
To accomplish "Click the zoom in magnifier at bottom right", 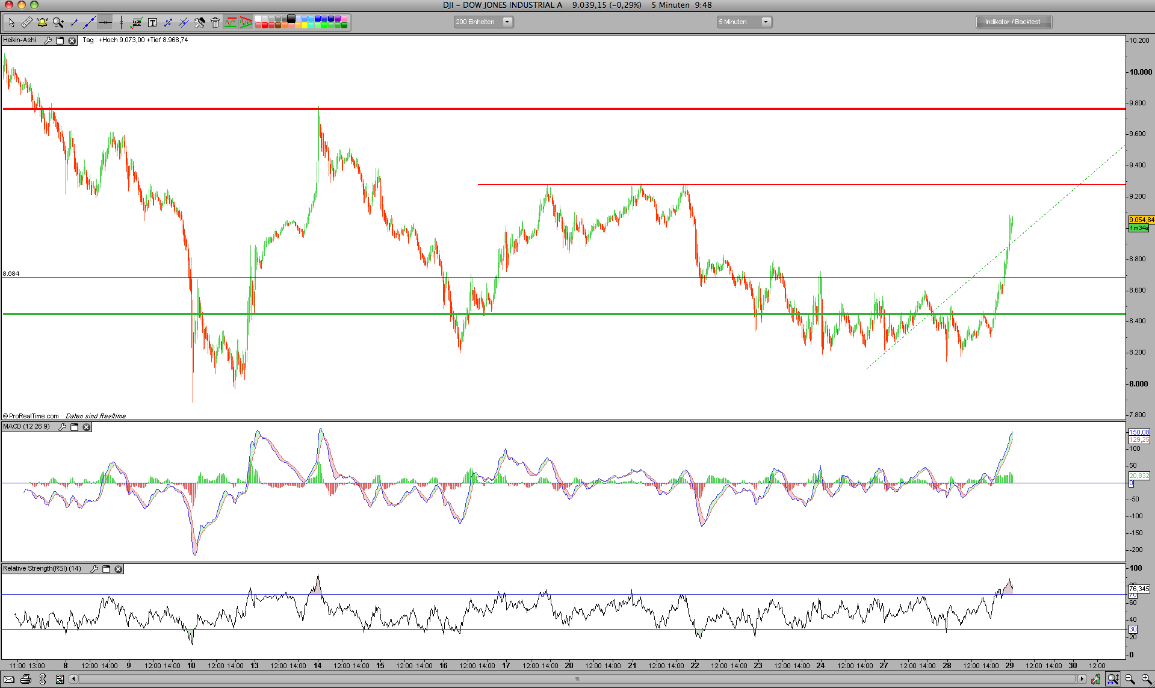I will coord(1146,680).
